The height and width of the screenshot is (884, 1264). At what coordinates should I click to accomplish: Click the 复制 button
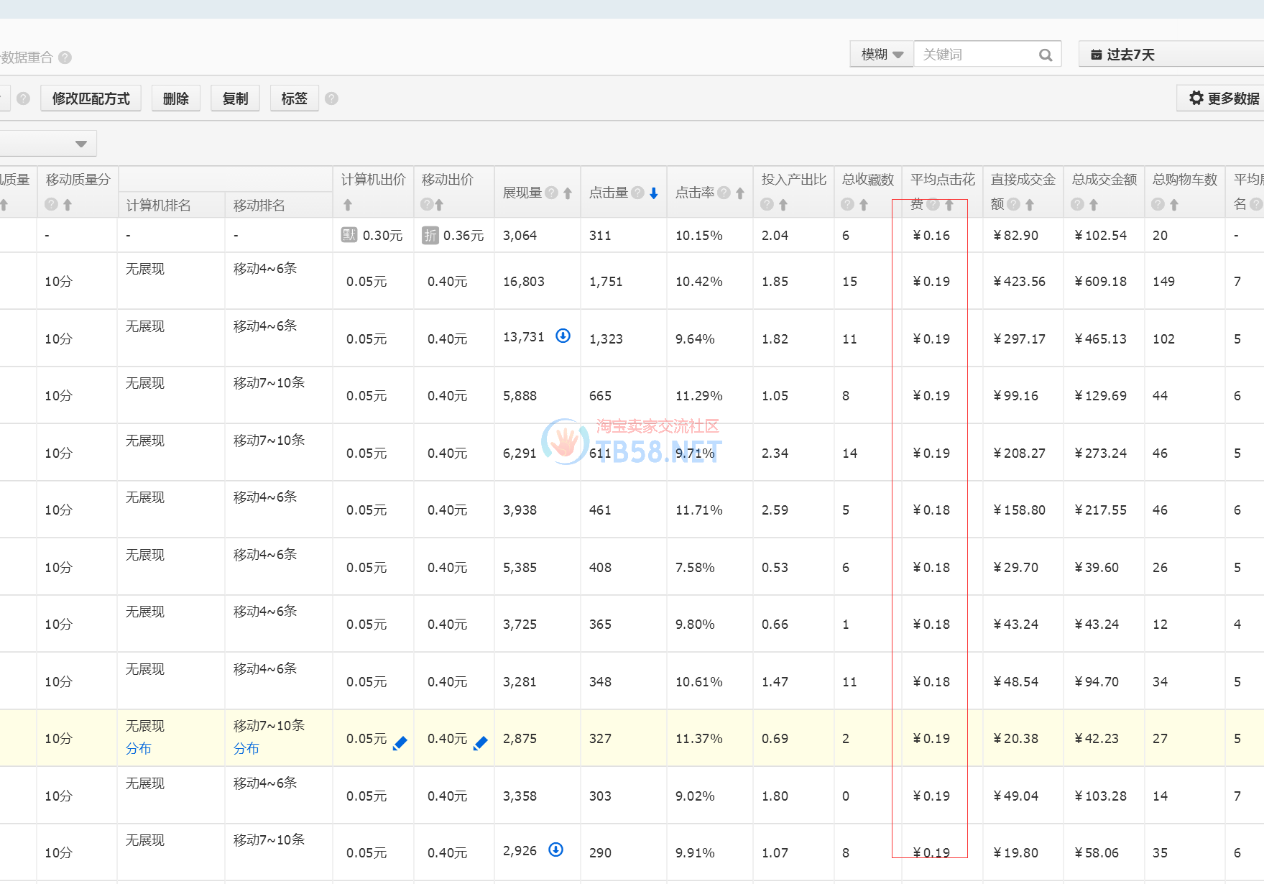click(235, 98)
